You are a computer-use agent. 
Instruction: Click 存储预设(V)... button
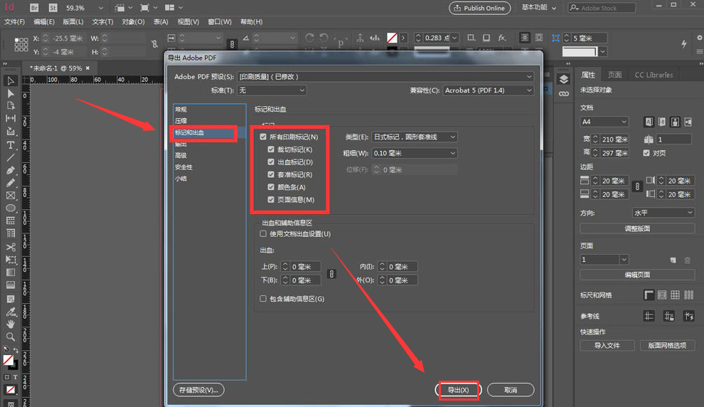(198, 390)
